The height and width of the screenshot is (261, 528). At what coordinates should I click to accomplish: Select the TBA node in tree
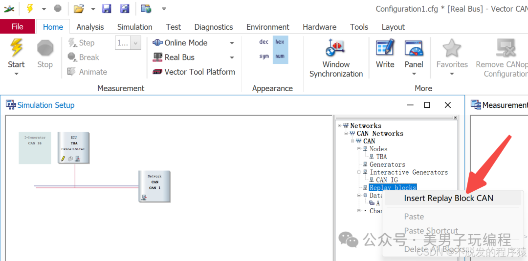click(381, 157)
